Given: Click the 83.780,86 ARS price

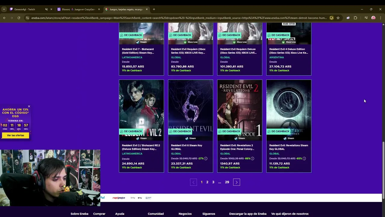Looking at the screenshot, I should 182,66.
